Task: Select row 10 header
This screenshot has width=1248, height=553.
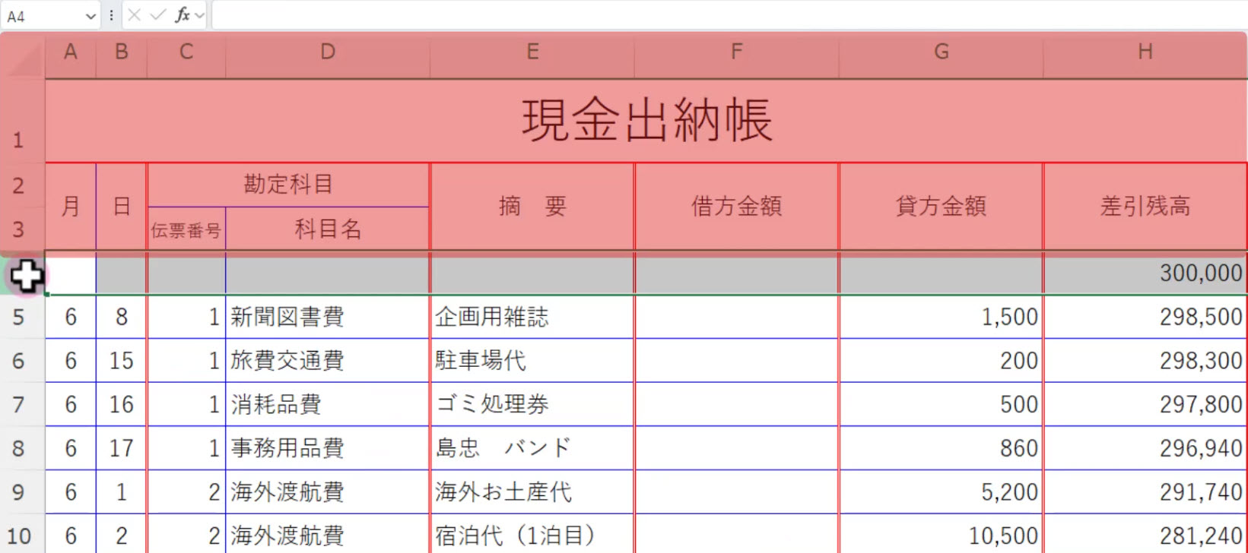Action: tap(19, 536)
